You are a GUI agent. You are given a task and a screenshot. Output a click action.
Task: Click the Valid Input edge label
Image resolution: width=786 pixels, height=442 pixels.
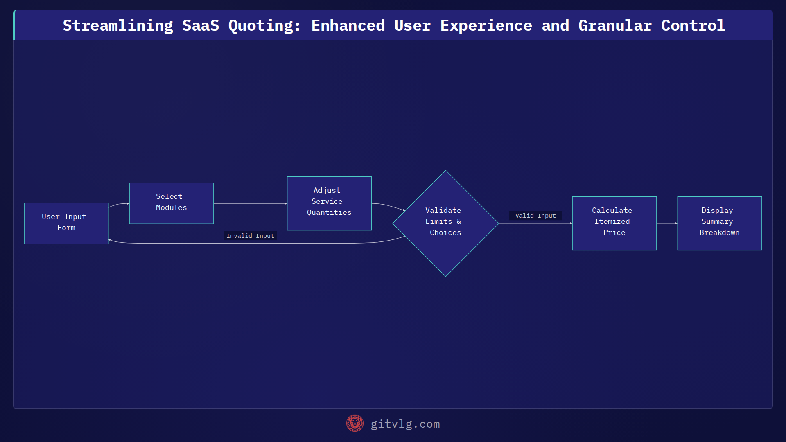[x=535, y=216]
